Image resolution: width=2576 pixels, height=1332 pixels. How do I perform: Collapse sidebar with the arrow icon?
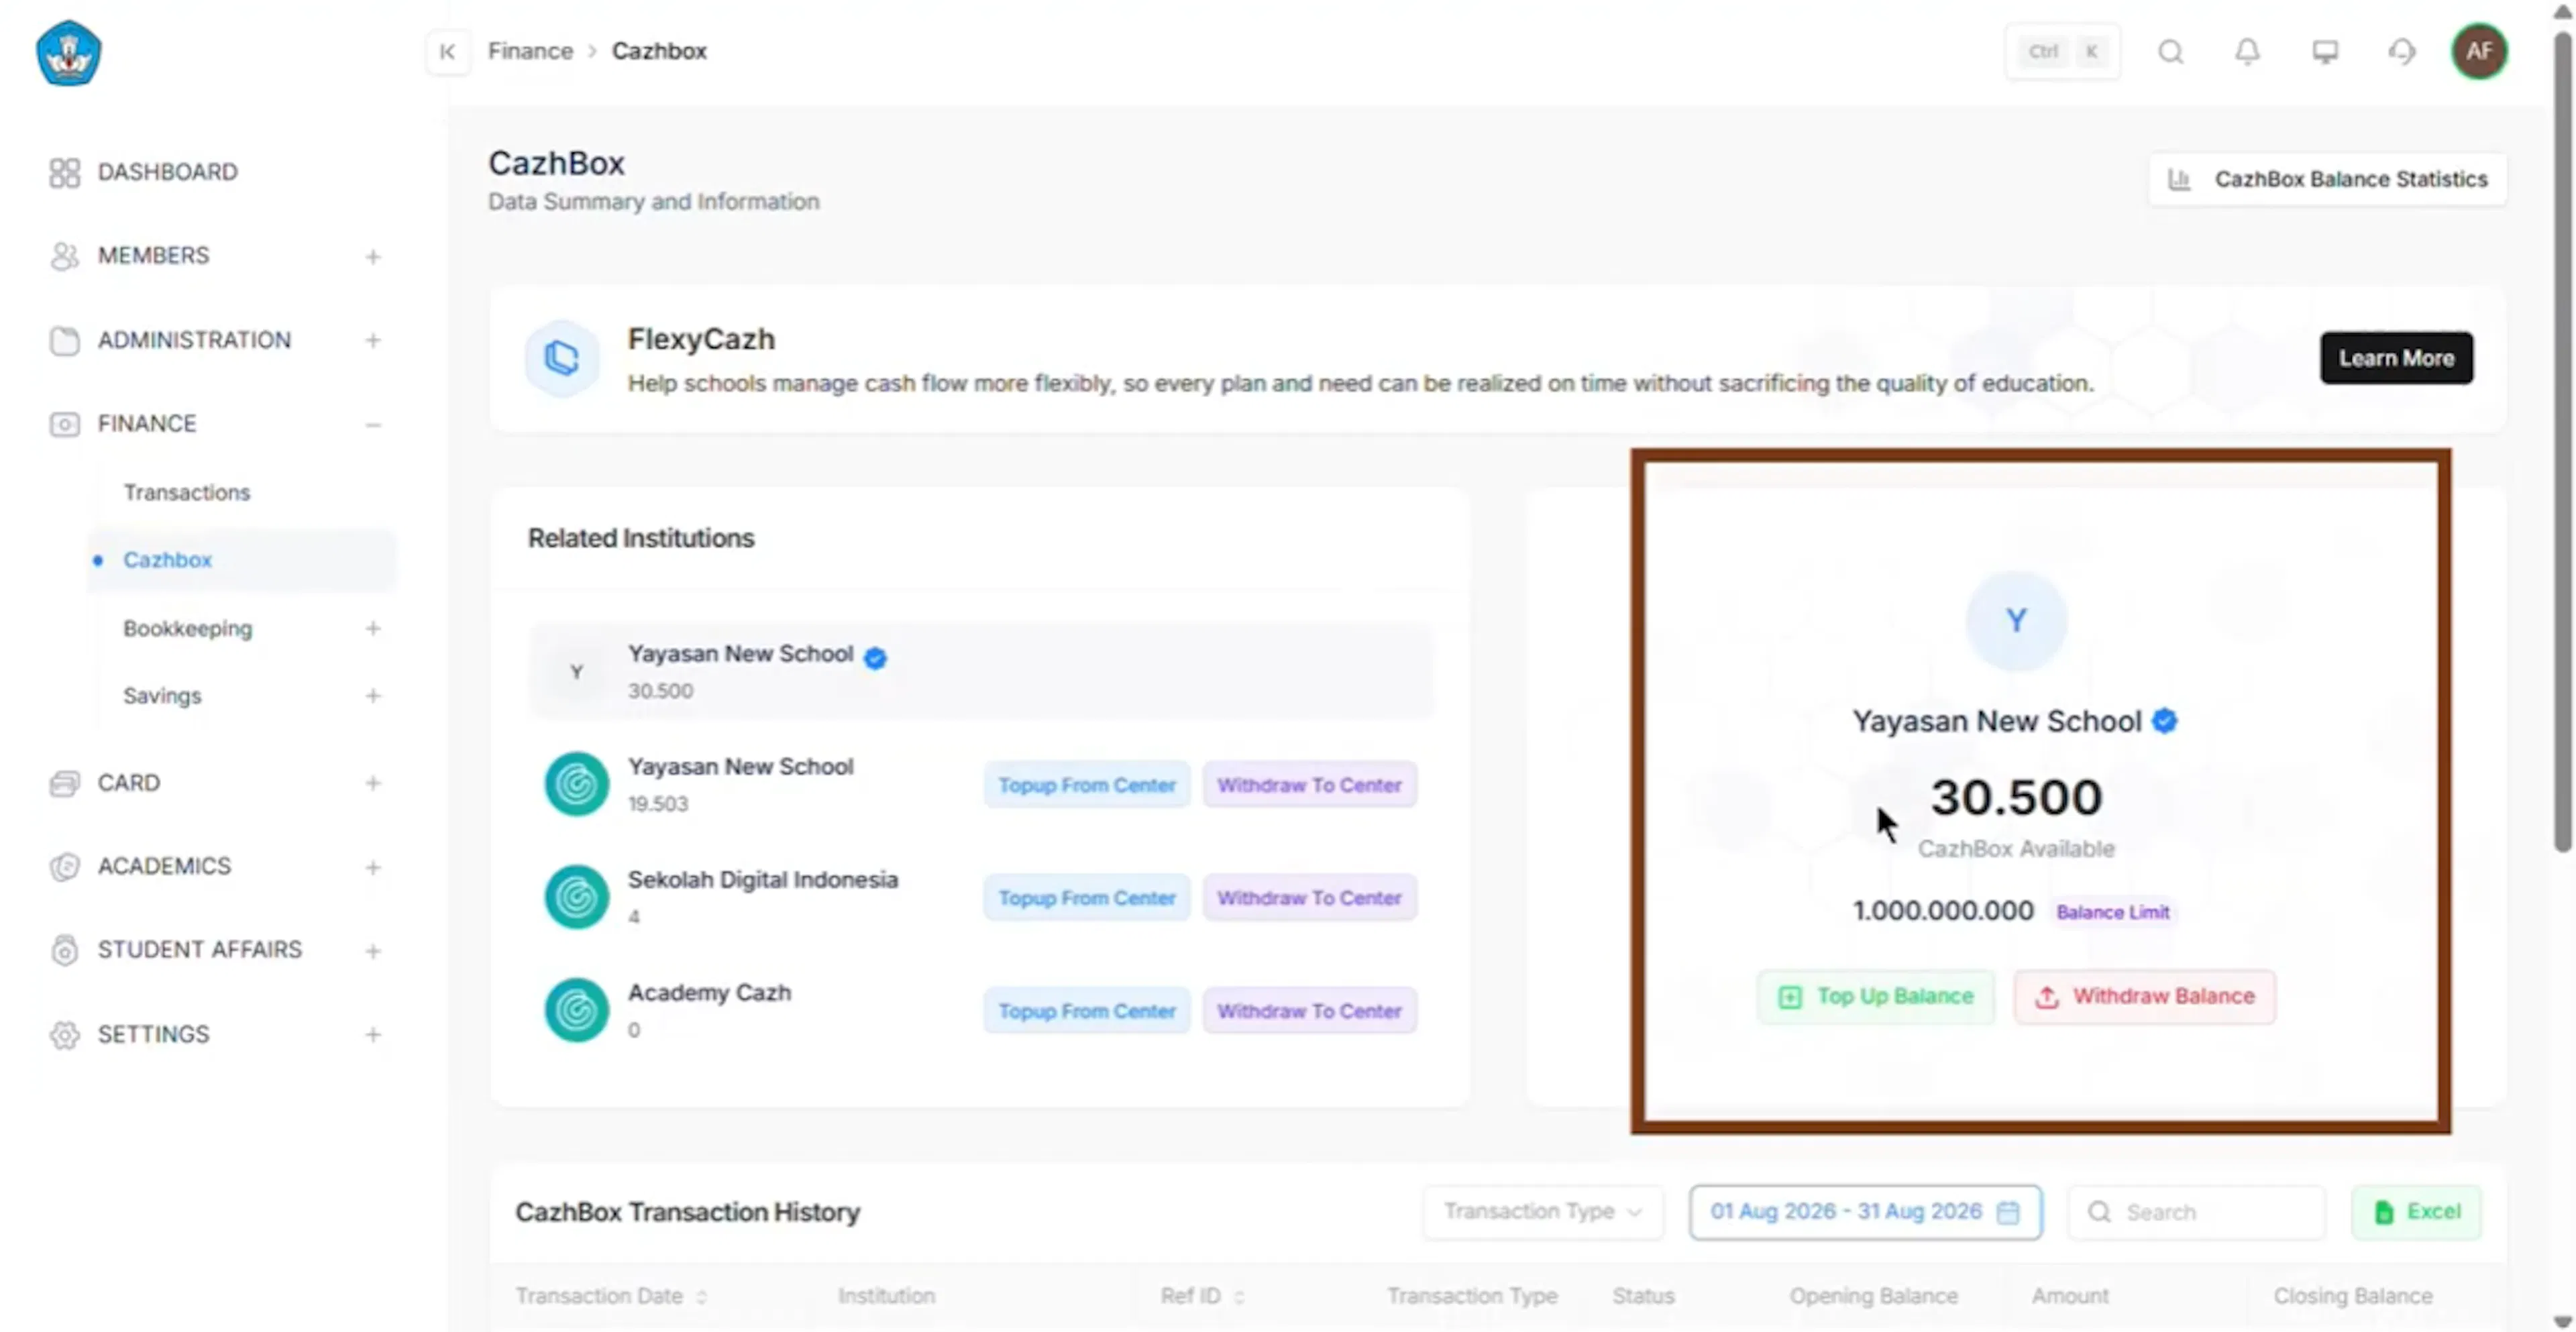pyautogui.click(x=447, y=51)
